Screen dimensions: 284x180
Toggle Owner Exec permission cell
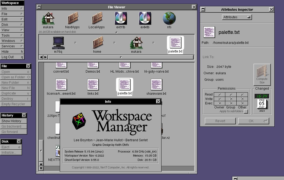tap(219, 103)
